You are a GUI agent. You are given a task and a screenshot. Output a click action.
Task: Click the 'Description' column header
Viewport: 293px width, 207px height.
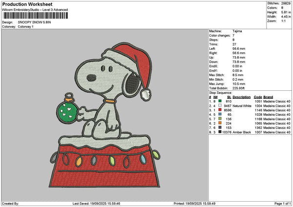(241, 97)
